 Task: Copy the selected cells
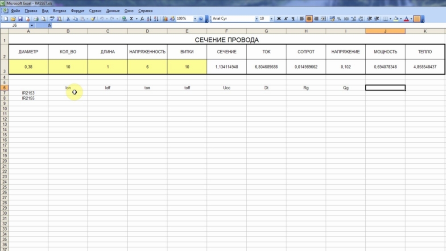tap(75, 19)
